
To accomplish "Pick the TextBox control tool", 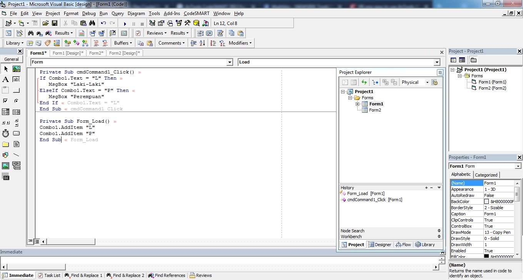I will click(17, 80).
